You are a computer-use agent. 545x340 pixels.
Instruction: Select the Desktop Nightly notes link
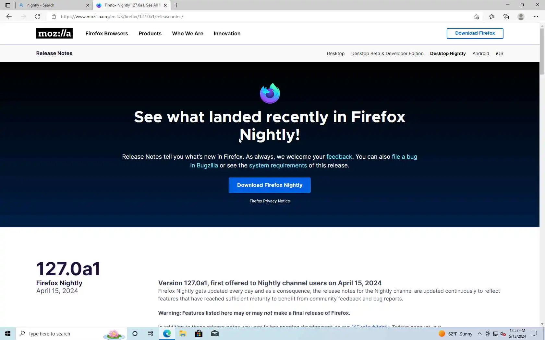point(448,53)
